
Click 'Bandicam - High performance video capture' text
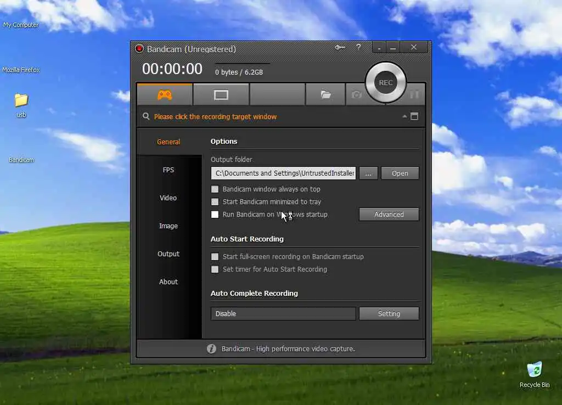point(288,348)
